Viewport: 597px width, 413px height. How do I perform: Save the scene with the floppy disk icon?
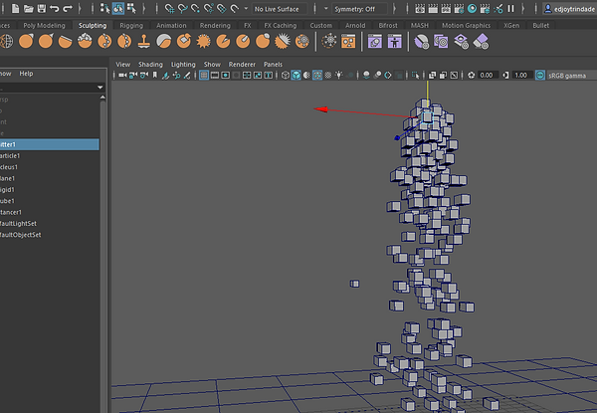pyautogui.click(x=41, y=8)
